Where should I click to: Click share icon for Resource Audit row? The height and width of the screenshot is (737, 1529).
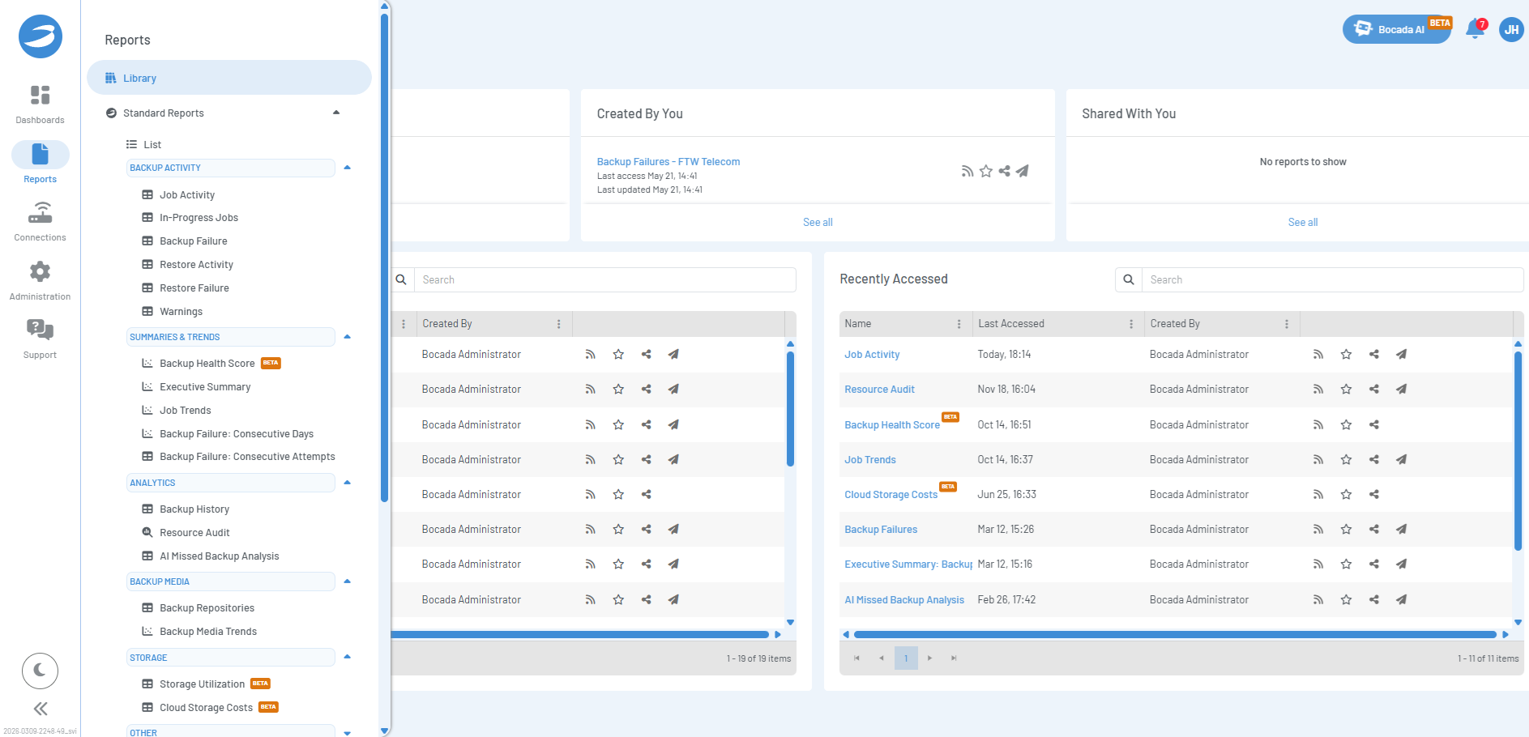click(x=1373, y=389)
